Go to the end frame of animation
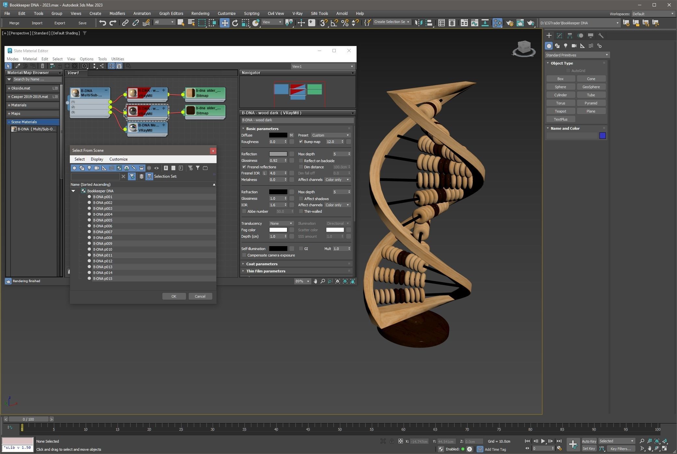The width and height of the screenshot is (677, 454). (559, 441)
